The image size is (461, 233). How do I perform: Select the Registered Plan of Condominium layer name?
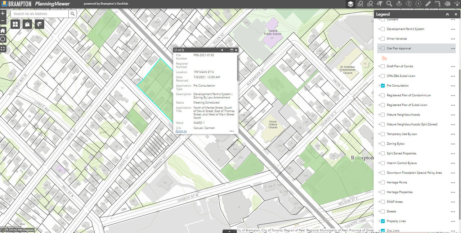[x=409, y=96]
